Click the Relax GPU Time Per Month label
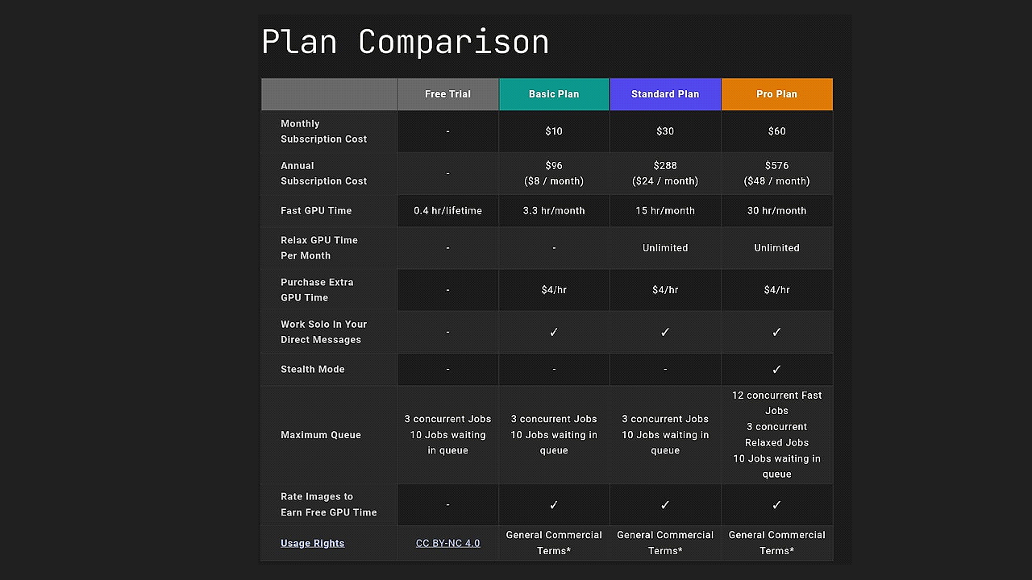 pos(319,247)
